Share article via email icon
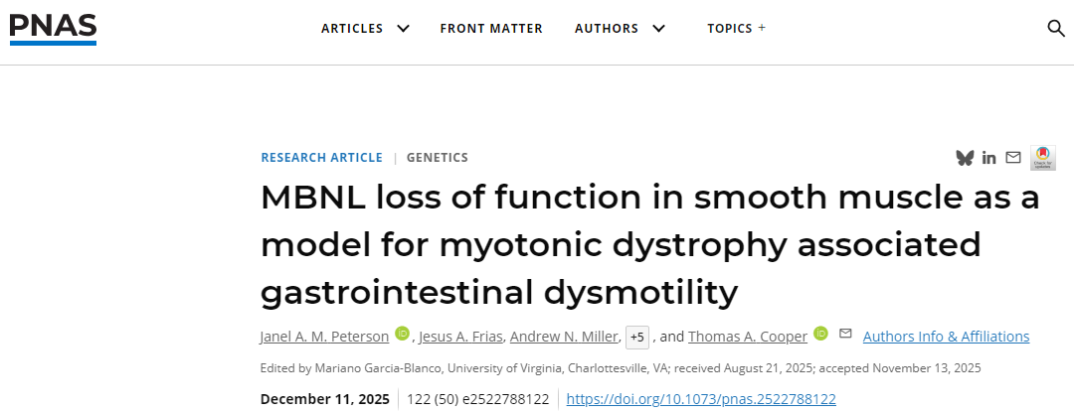Screen dimensions: 1074x413 pos(1013,158)
